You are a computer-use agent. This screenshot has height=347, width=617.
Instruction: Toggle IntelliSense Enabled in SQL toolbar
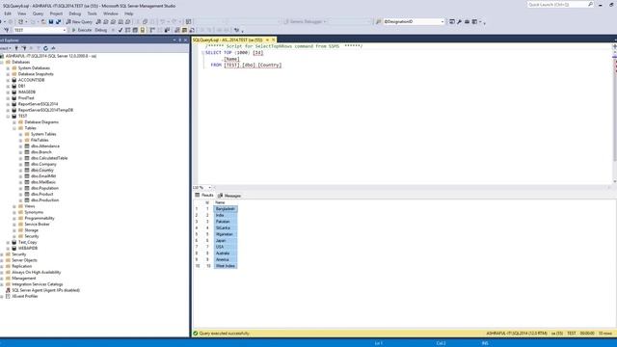pos(143,30)
